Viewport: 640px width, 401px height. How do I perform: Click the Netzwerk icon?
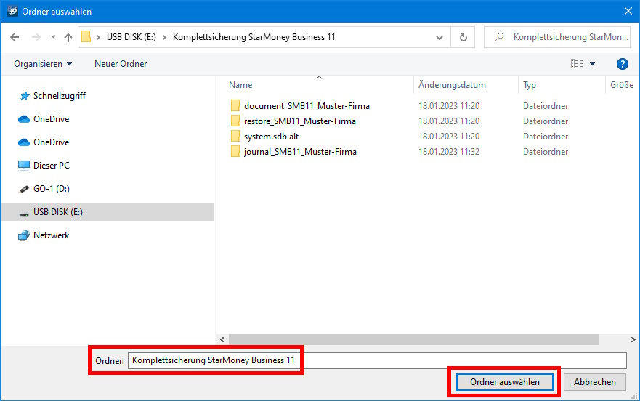pos(24,235)
